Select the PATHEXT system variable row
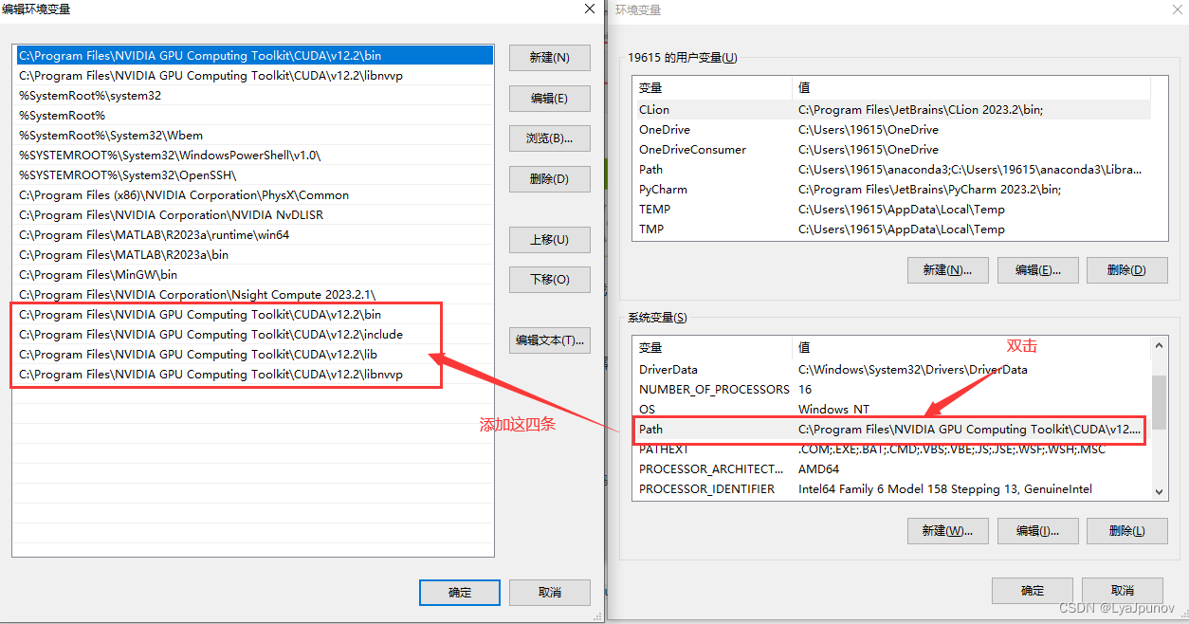The width and height of the screenshot is (1189, 624). pos(892,450)
